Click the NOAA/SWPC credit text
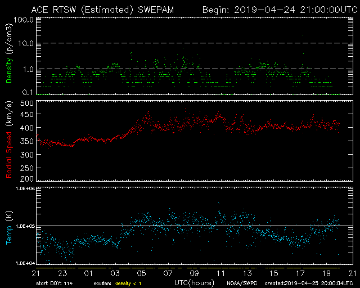 [242, 282]
